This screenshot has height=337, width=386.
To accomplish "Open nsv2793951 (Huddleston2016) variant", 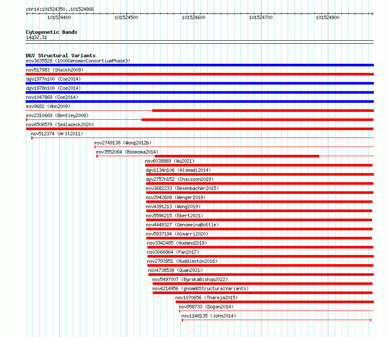I will (x=182, y=261).
